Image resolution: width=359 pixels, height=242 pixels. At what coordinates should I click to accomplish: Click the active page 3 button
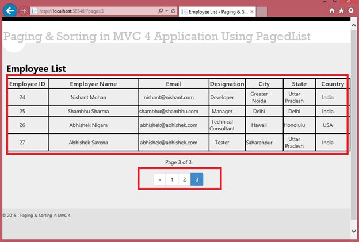(x=197, y=179)
